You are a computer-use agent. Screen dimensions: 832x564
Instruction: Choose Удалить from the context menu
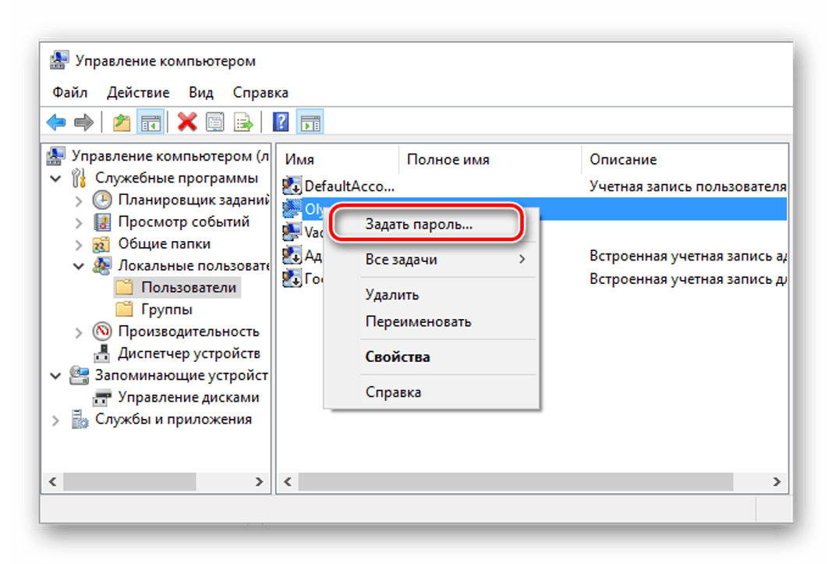coord(391,295)
